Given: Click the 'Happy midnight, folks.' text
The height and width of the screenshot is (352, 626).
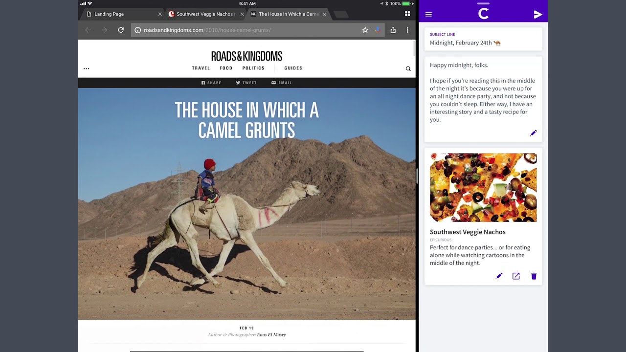Looking at the screenshot, I should coord(459,65).
